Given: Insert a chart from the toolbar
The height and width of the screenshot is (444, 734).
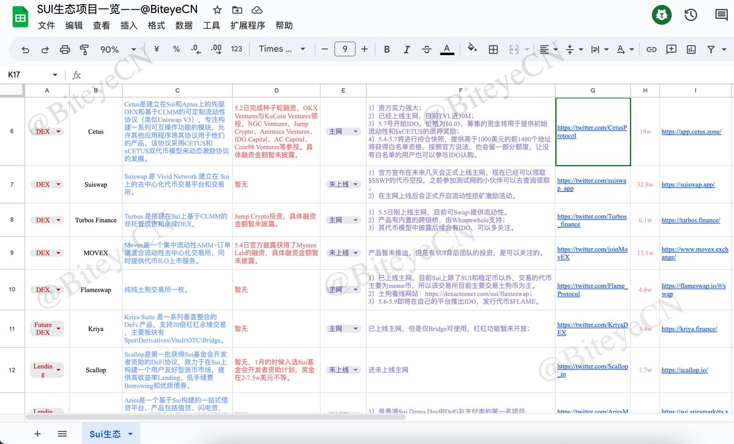Looking at the screenshot, I should (691, 50).
